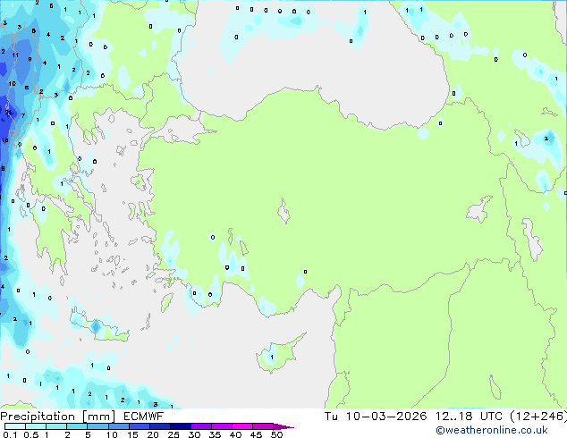Image resolution: width=567 pixels, height=438 pixels.
Task: Click the '11' precipitation value on the map
Action: 15,55
